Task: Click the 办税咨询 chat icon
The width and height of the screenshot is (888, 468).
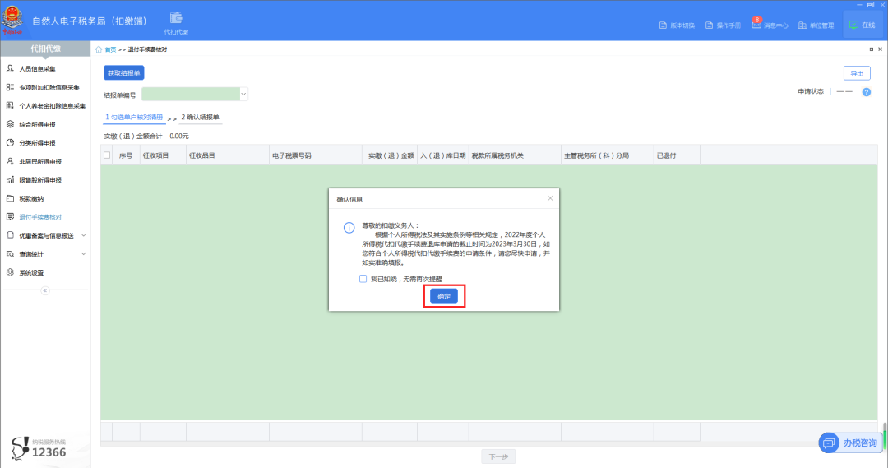Action: coord(827,443)
